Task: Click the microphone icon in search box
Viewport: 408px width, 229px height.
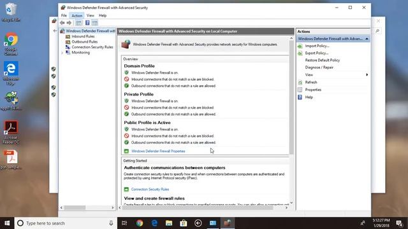Action: pos(111,223)
